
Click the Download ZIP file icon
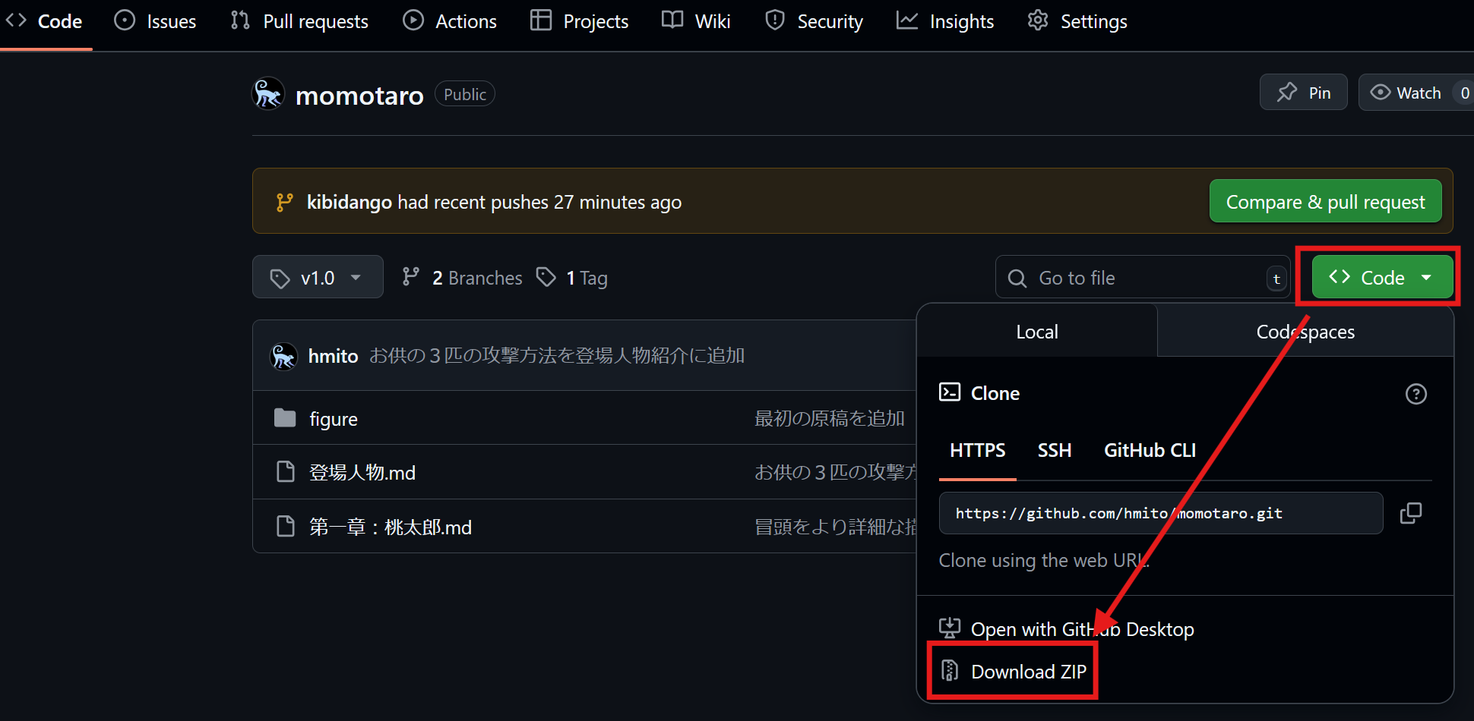point(950,670)
